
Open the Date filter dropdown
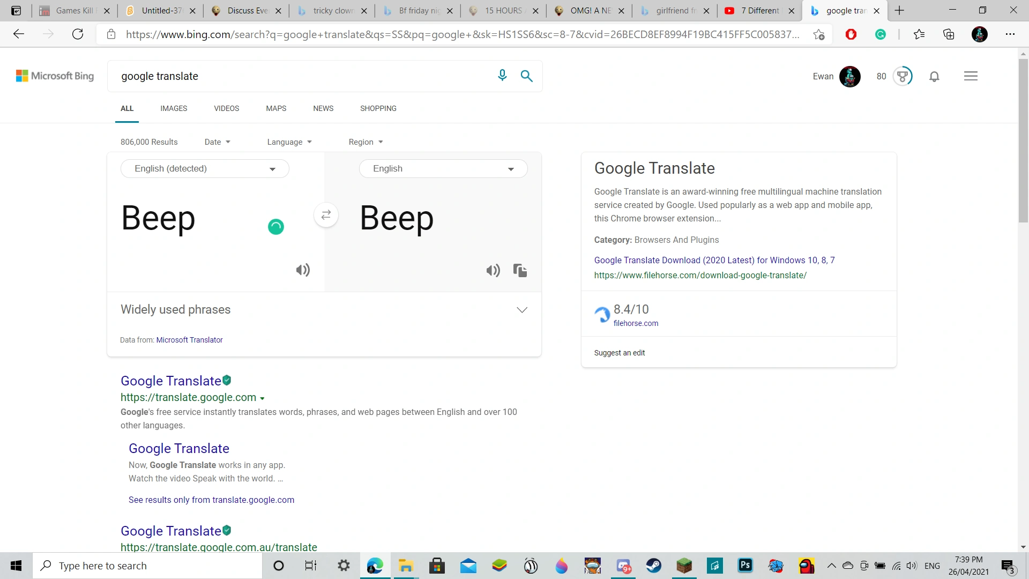(x=217, y=142)
